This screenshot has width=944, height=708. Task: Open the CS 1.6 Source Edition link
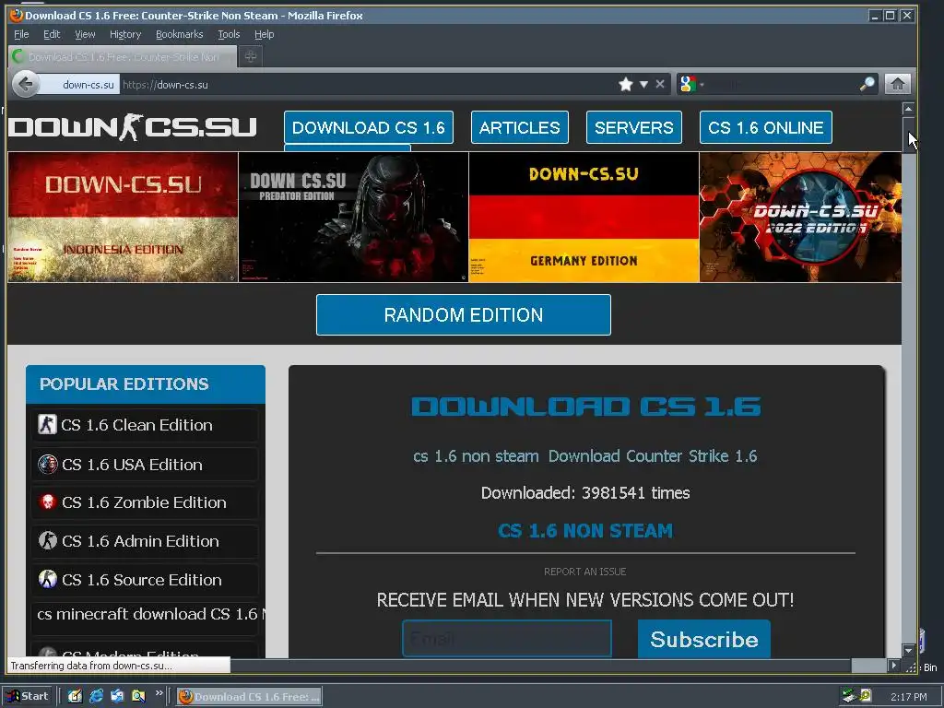pos(141,580)
